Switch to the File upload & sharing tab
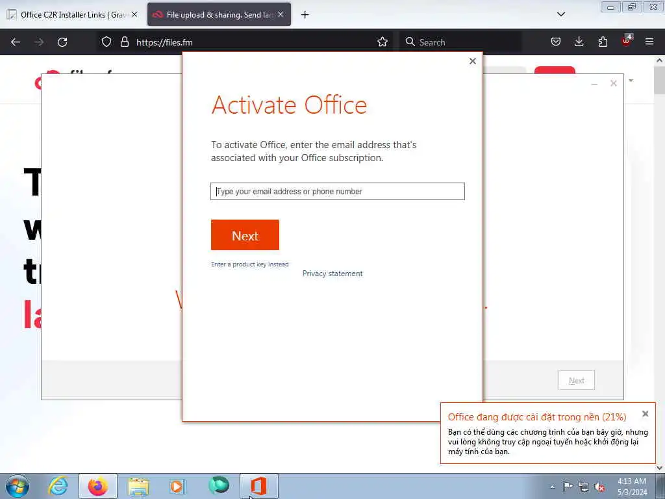Image resolution: width=665 pixels, height=499 pixels. [219, 15]
